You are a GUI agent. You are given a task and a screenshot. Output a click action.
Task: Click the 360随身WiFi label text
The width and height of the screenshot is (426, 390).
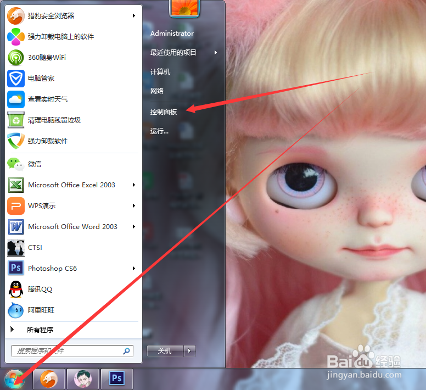[x=47, y=58]
